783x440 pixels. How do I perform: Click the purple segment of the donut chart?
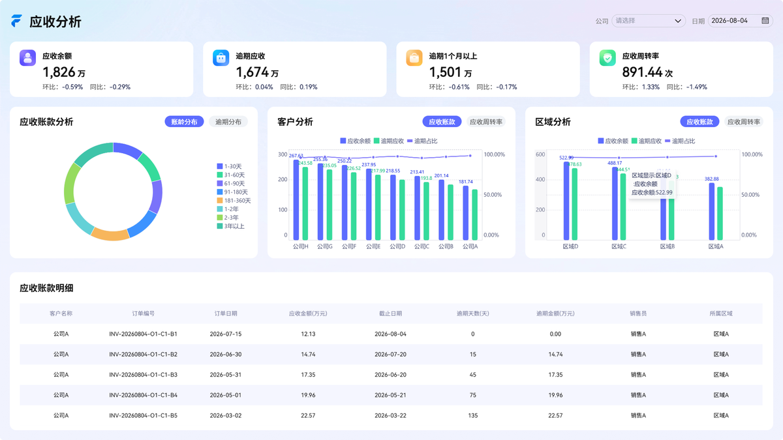155,197
